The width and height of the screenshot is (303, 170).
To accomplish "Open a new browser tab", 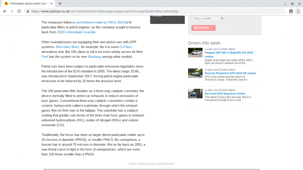I will point(60,3).
